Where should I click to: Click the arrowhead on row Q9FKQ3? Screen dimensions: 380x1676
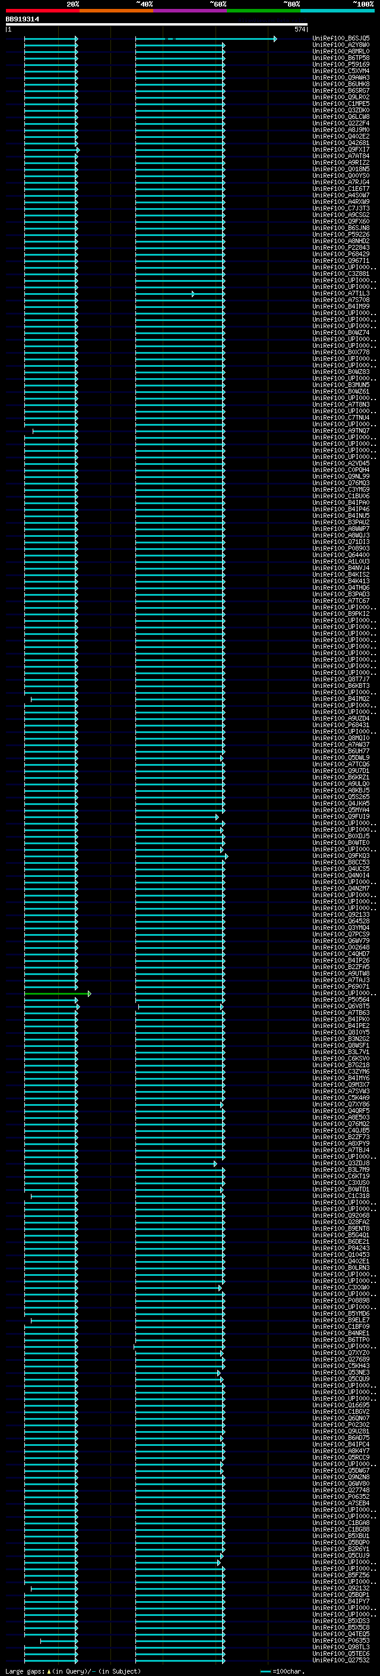coord(227,856)
